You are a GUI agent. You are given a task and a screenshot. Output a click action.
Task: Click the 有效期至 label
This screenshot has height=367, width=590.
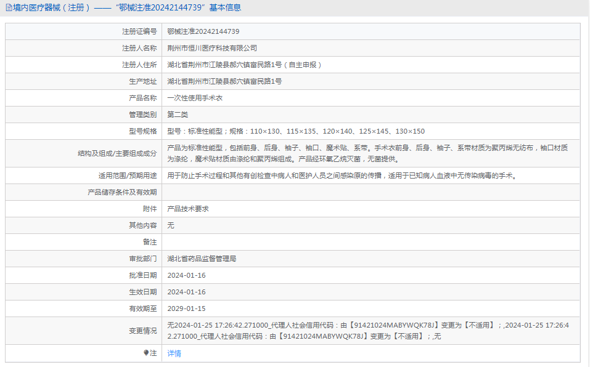point(142,309)
